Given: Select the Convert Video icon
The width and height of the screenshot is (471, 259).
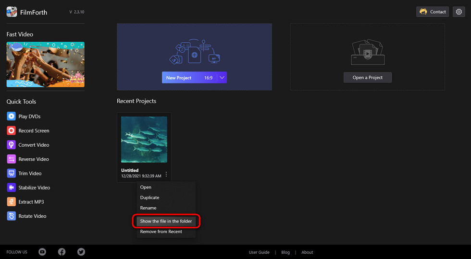Looking at the screenshot, I should 11,145.
